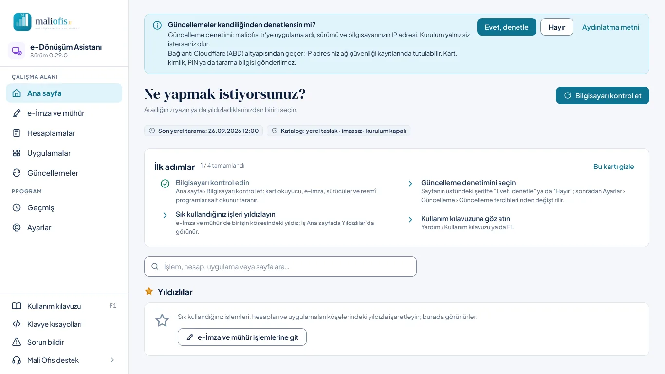
Task: Click the info icon in the update banner
Action: click(x=157, y=25)
